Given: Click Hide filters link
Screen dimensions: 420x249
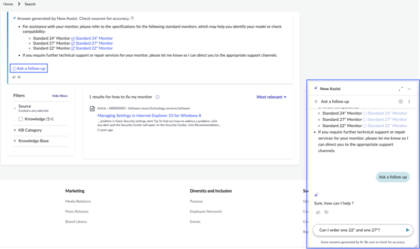Looking at the screenshot, I should click(60, 96).
